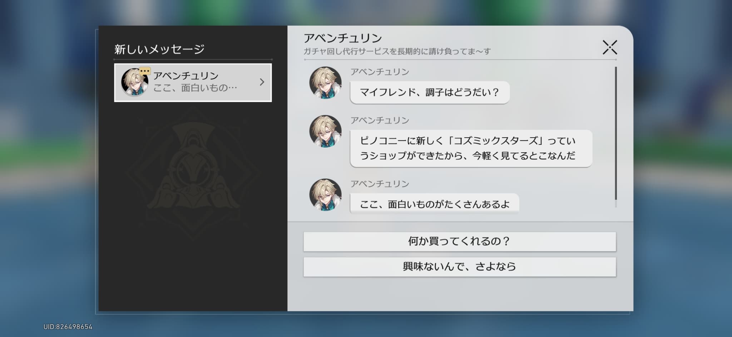Click the chevron arrow on the conversation entry

coord(262,82)
